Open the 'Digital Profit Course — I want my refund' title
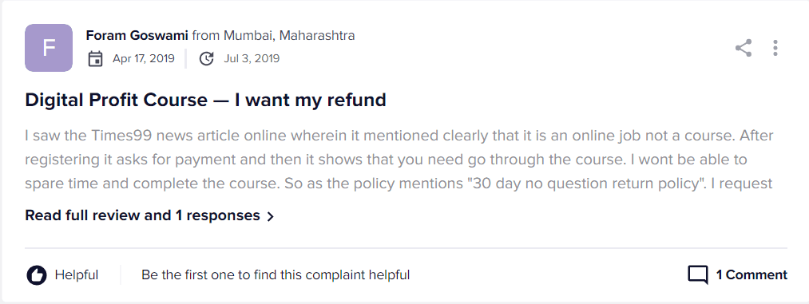This screenshot has height=304, width=809. pyautogui.click(x=205, y=100)
